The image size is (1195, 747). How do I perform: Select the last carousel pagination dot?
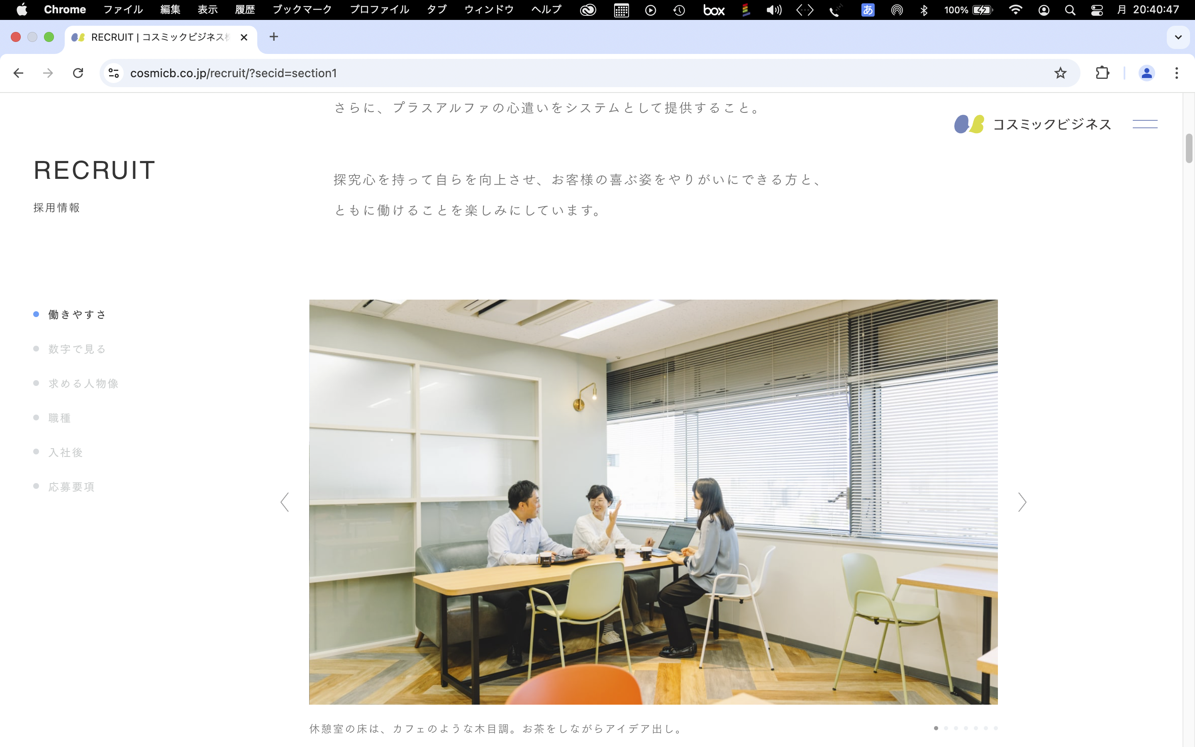pos(995,728)
